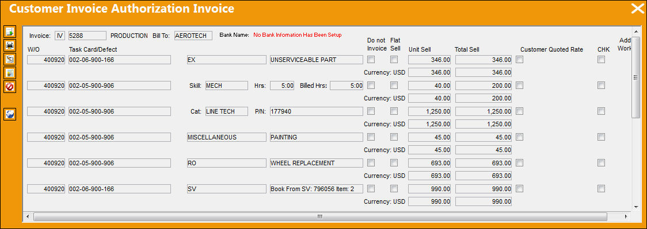This screenshot has width=647, height=229.
Task: Tick CHK box for Book From SV row
Action: 601,189
